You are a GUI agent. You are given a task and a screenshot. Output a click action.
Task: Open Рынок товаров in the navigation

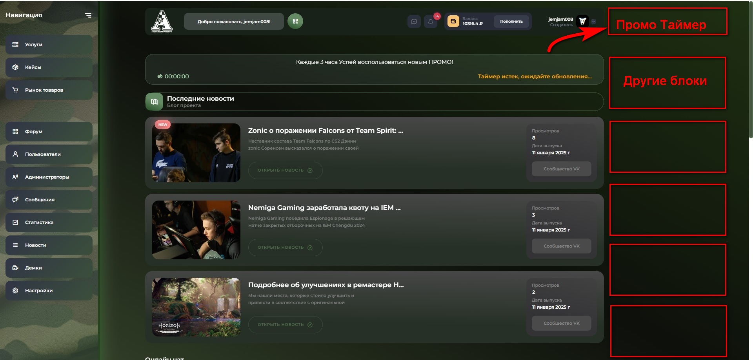49,90
